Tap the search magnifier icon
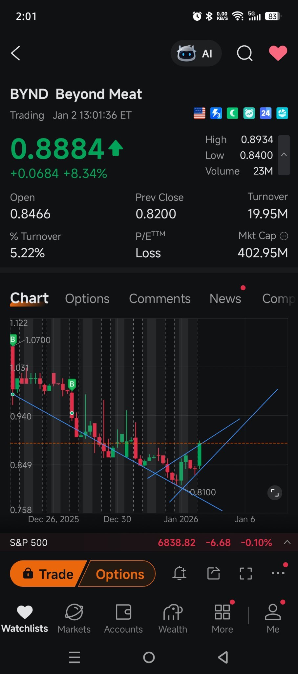 pyautogui.click(x=245, y=53)
